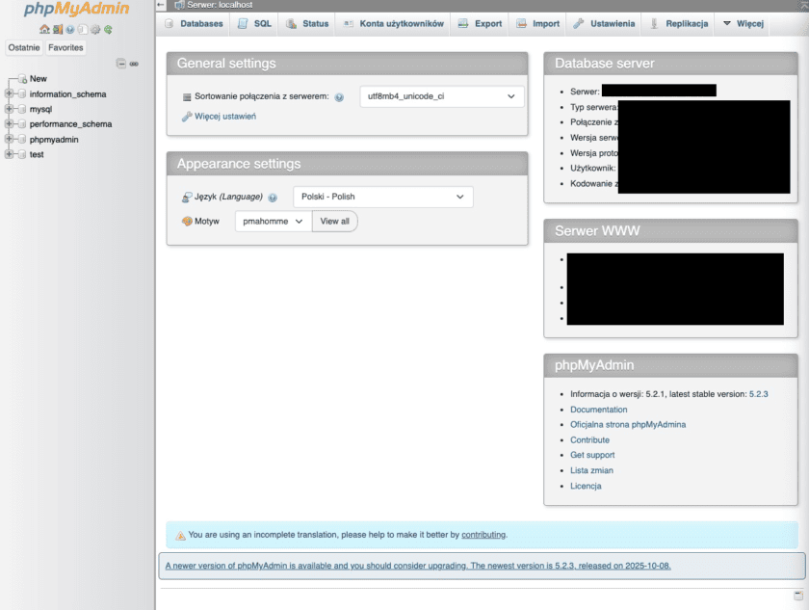Switch to the Favorites tab

[65, 46]
